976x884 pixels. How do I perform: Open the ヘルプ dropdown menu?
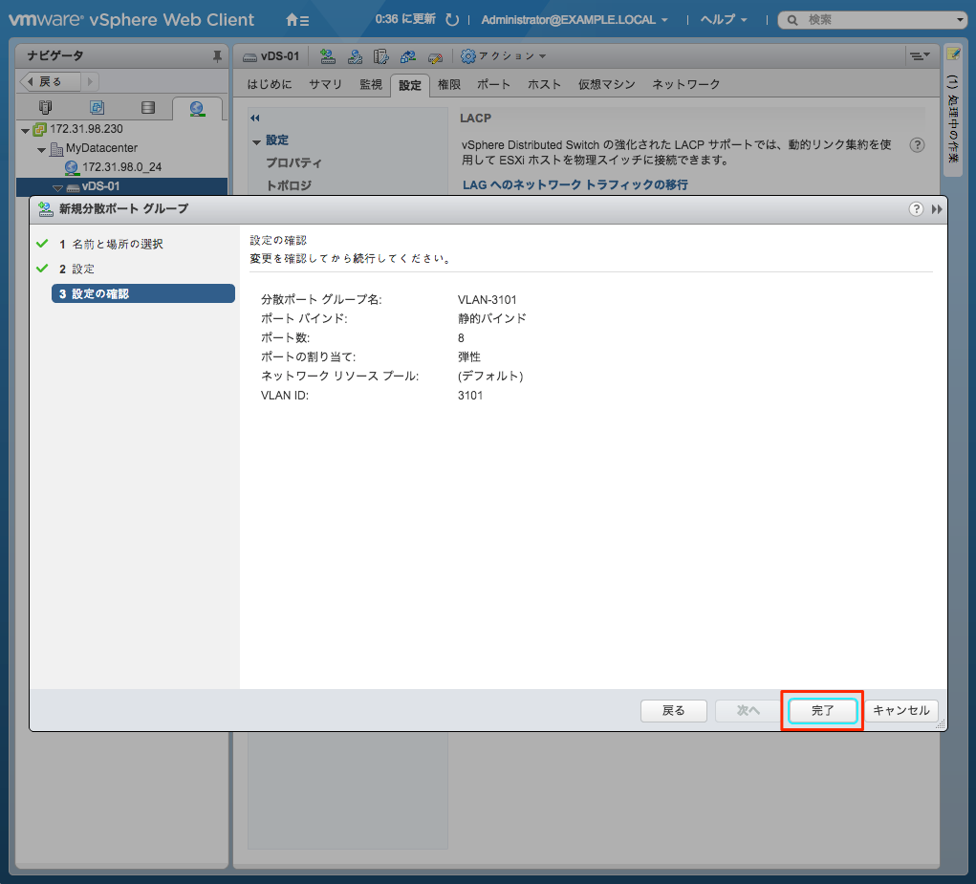724,20
